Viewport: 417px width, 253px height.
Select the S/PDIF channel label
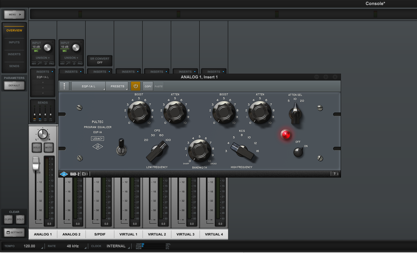pyautogui.click(x=100, y=234)
